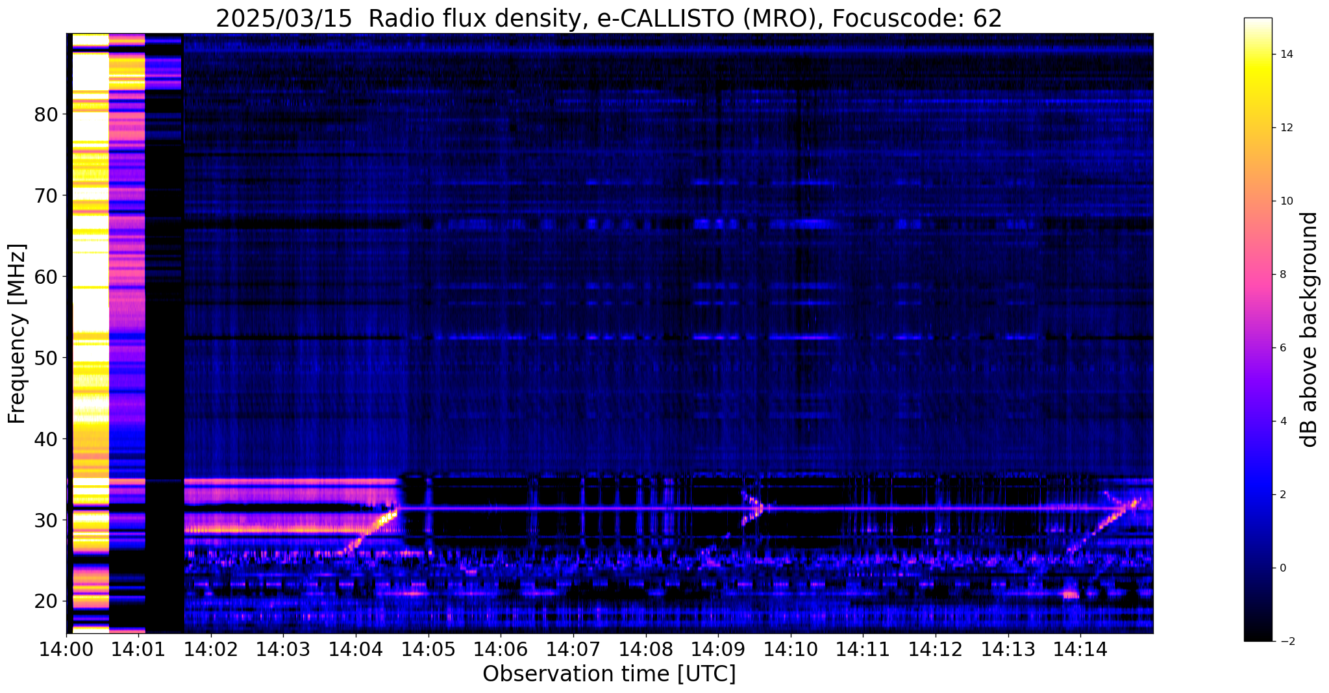Click the 14:10 time tick label
This screenshot has height=693, width=1329.
790,648
